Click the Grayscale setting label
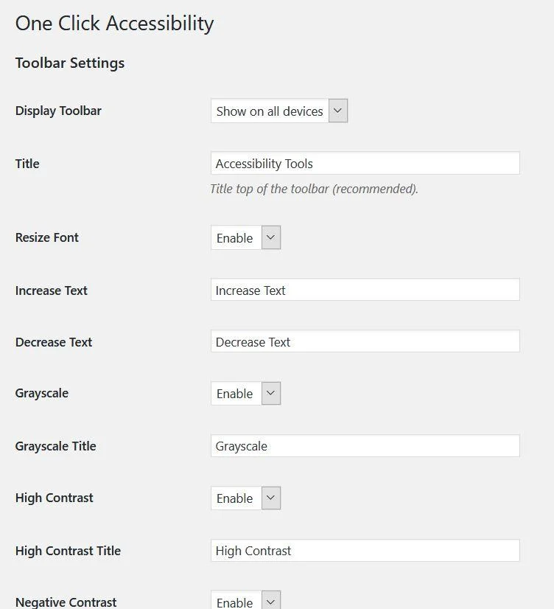 [41, 393]
